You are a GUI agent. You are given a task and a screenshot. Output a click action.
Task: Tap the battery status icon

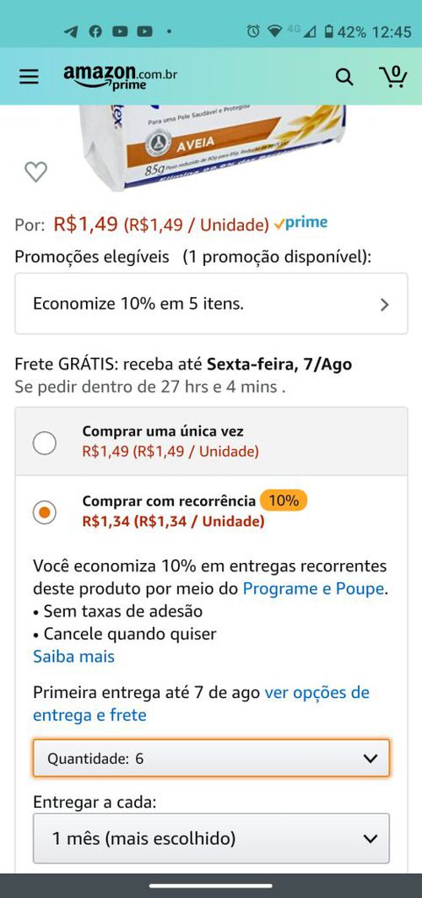[328, 31]
